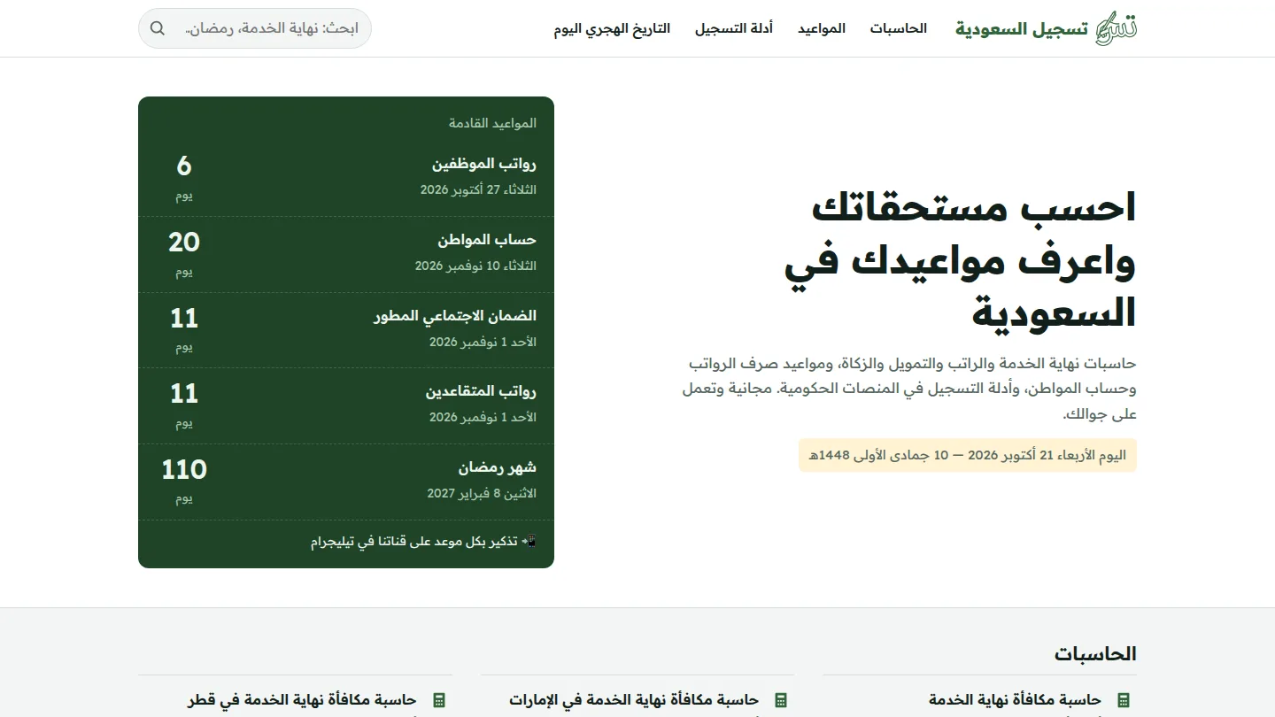Screen dimensions: 1275x717
Task: Click تذكير بكل موعد على قناتنا في تيليجرام
Action: [x=423, y=541]
